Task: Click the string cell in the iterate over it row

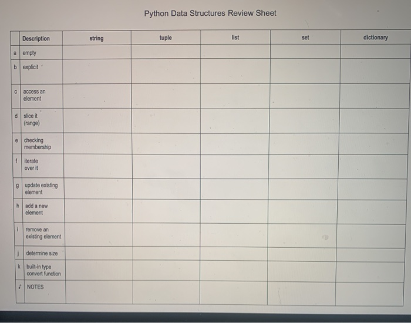Action: (x=98, y=166)
